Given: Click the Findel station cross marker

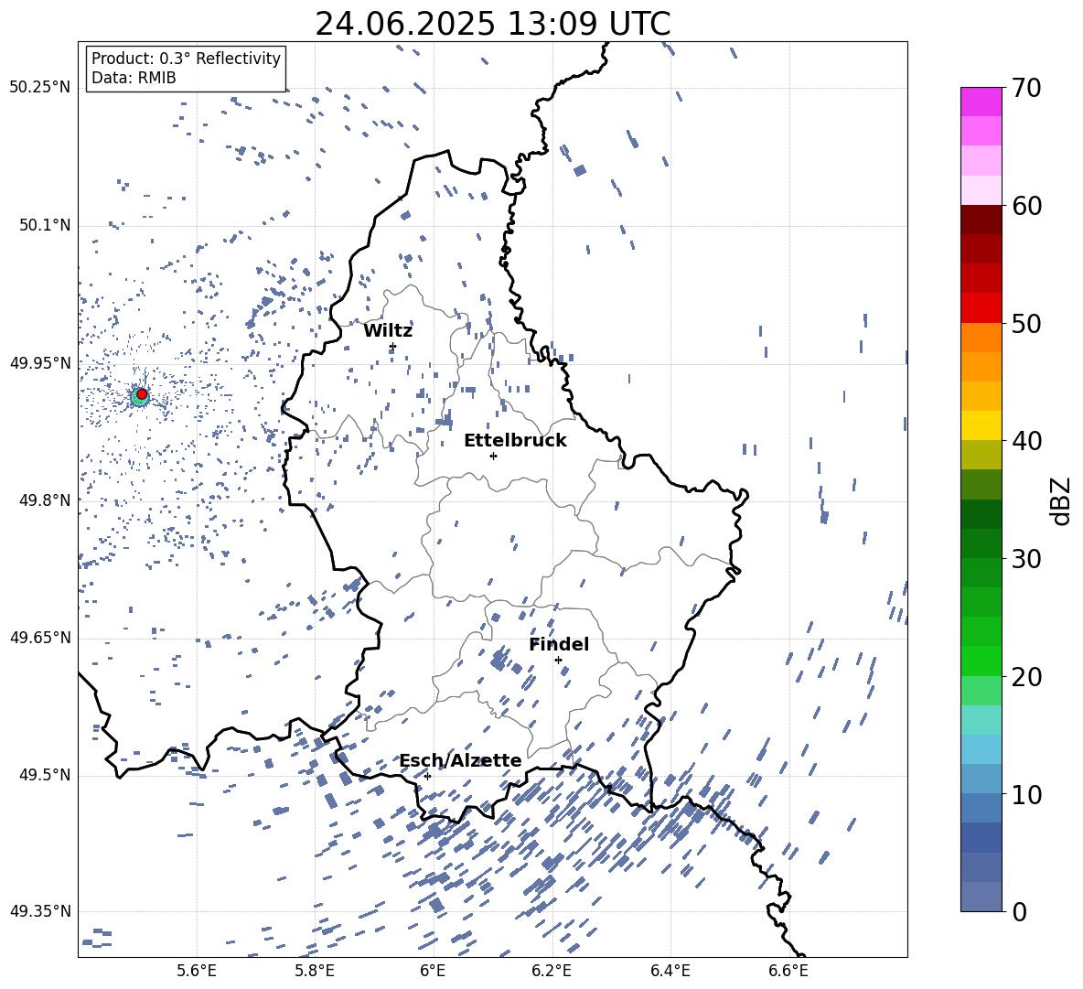Looking at the screenshot, I should [558, 661].
